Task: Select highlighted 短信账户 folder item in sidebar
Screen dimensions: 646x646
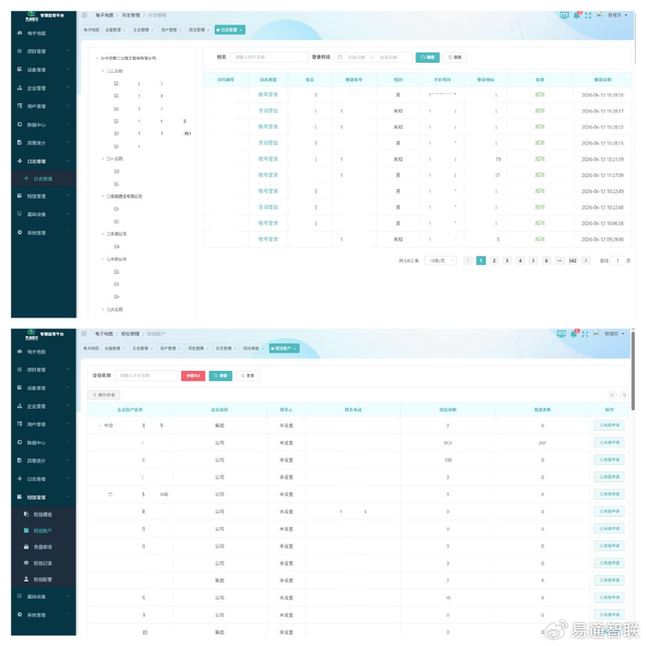Action: coord(42,531)
